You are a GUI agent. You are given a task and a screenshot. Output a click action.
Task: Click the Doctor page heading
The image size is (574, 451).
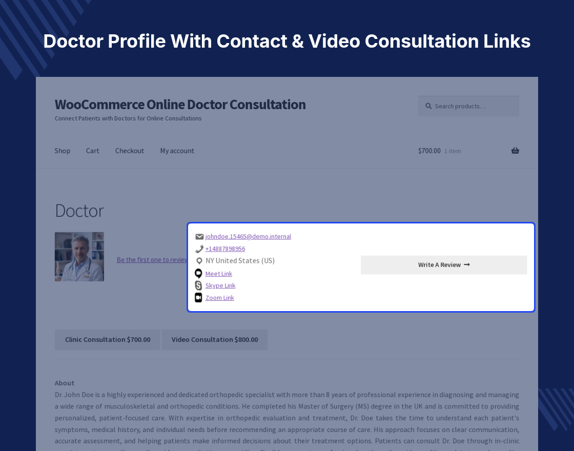[79, 211]
